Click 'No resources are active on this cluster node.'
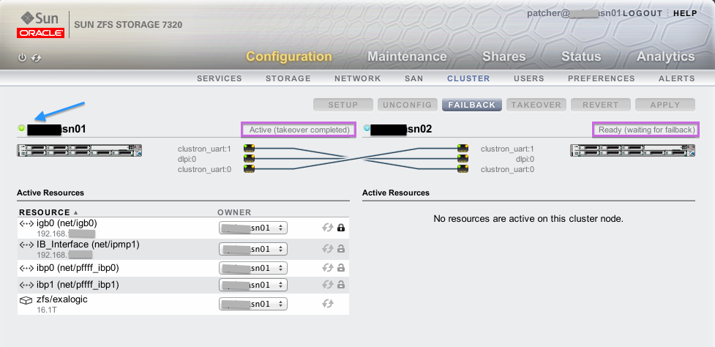The width and height of the screenshot is (715, 347). pyautogui.click(x=528, y=219)
